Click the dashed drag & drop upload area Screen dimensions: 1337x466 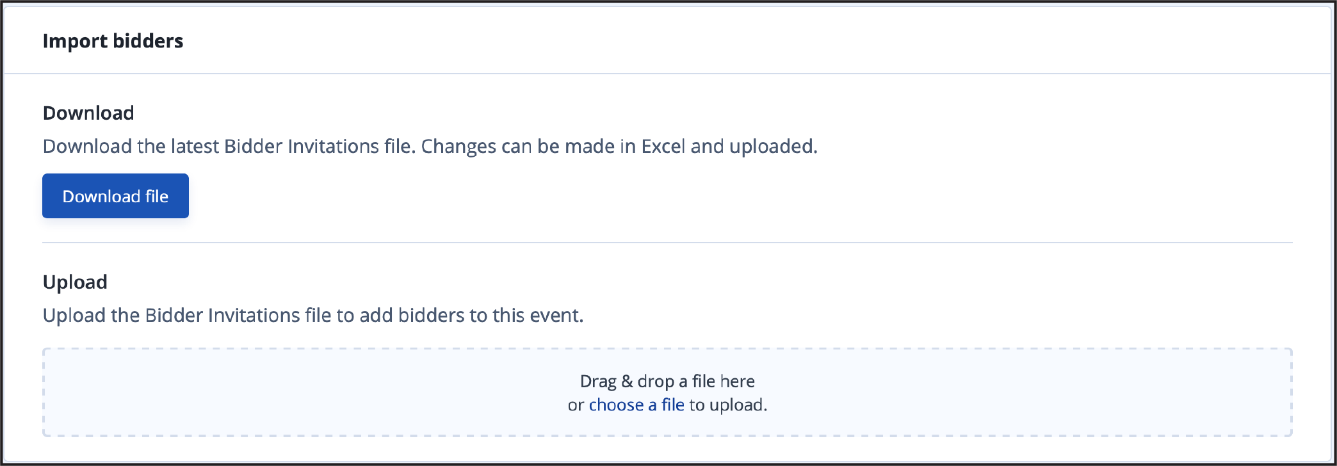click(667, 392)
